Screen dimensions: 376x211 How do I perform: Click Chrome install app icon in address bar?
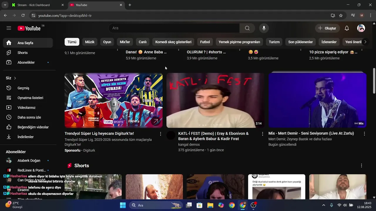coord(333,15)
